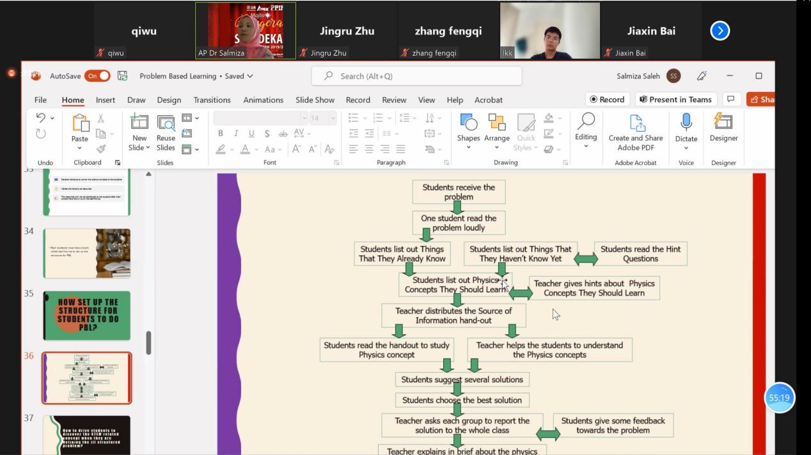
Task: Click Create and Share Adobe PDF
Action: [635, 133]
